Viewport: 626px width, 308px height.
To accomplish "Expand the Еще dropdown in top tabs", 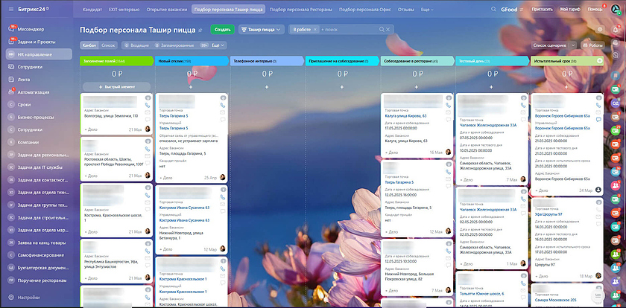I will click(x=426, y=9).
